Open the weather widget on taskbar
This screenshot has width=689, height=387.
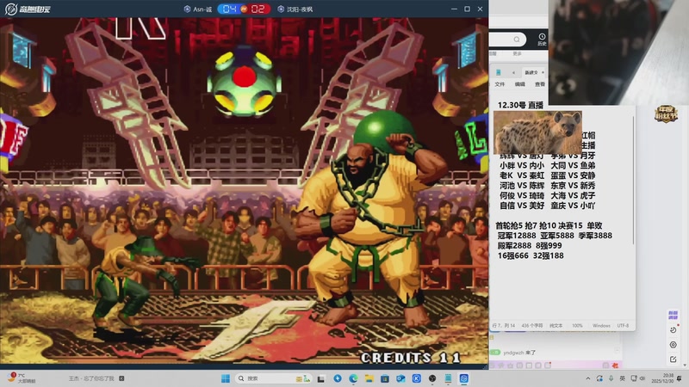coord(20,378)
